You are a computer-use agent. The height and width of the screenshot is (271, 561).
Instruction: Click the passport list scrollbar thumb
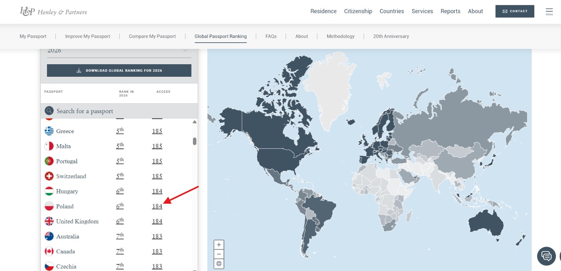(195, 141)
